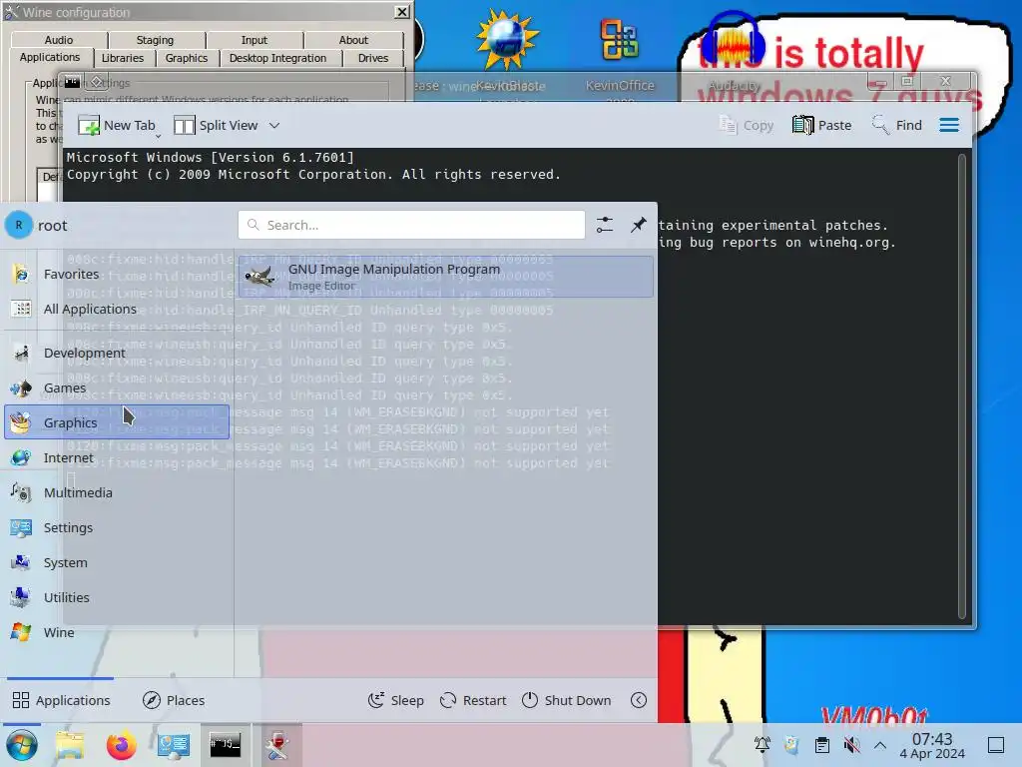Viewport: 1022px width, 767px height.
Task: Open Drives tab in Wine configuration
Action: click(x=373, y=58)
